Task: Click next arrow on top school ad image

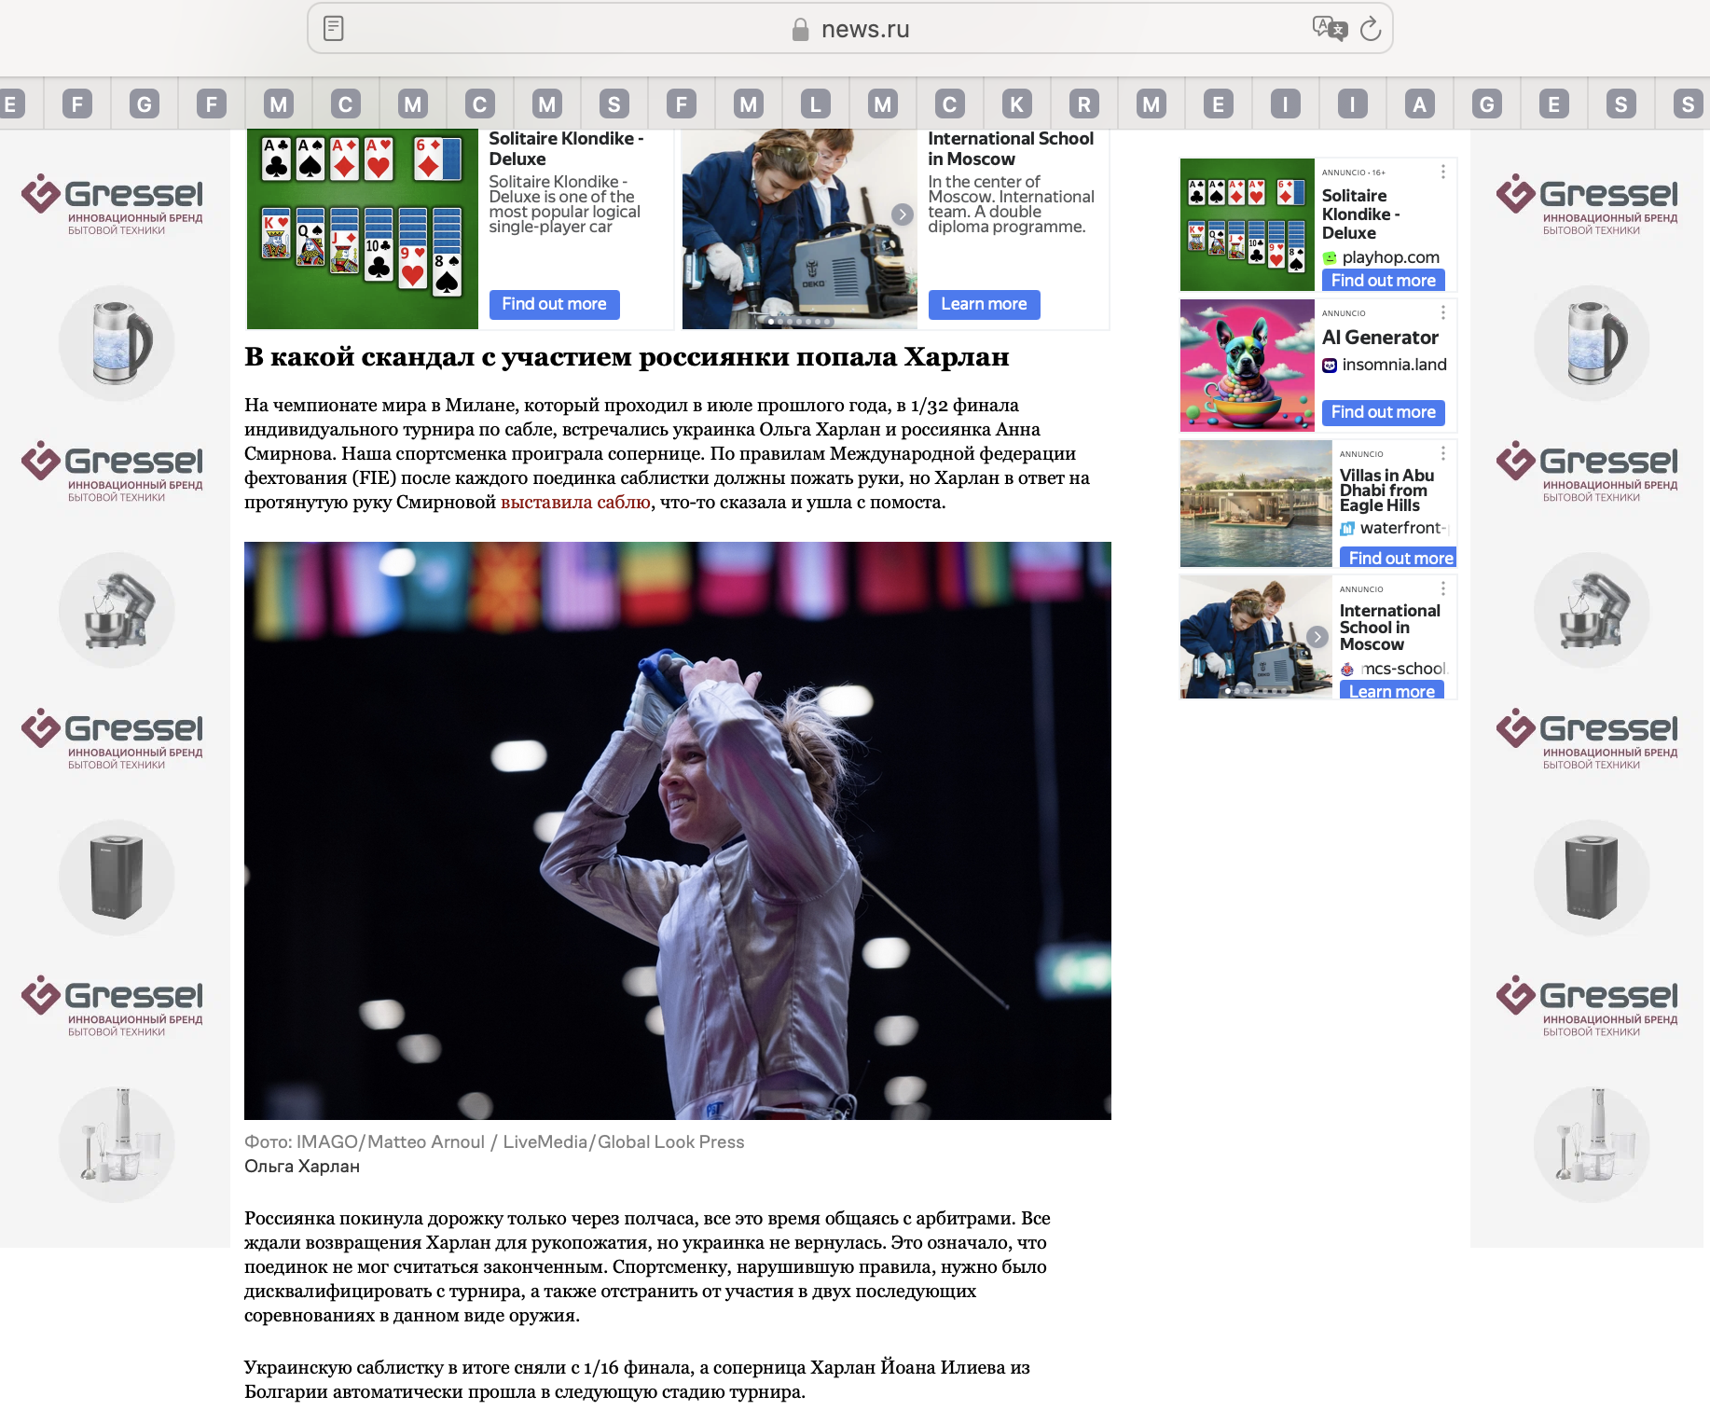Action: tap(902, 214)
